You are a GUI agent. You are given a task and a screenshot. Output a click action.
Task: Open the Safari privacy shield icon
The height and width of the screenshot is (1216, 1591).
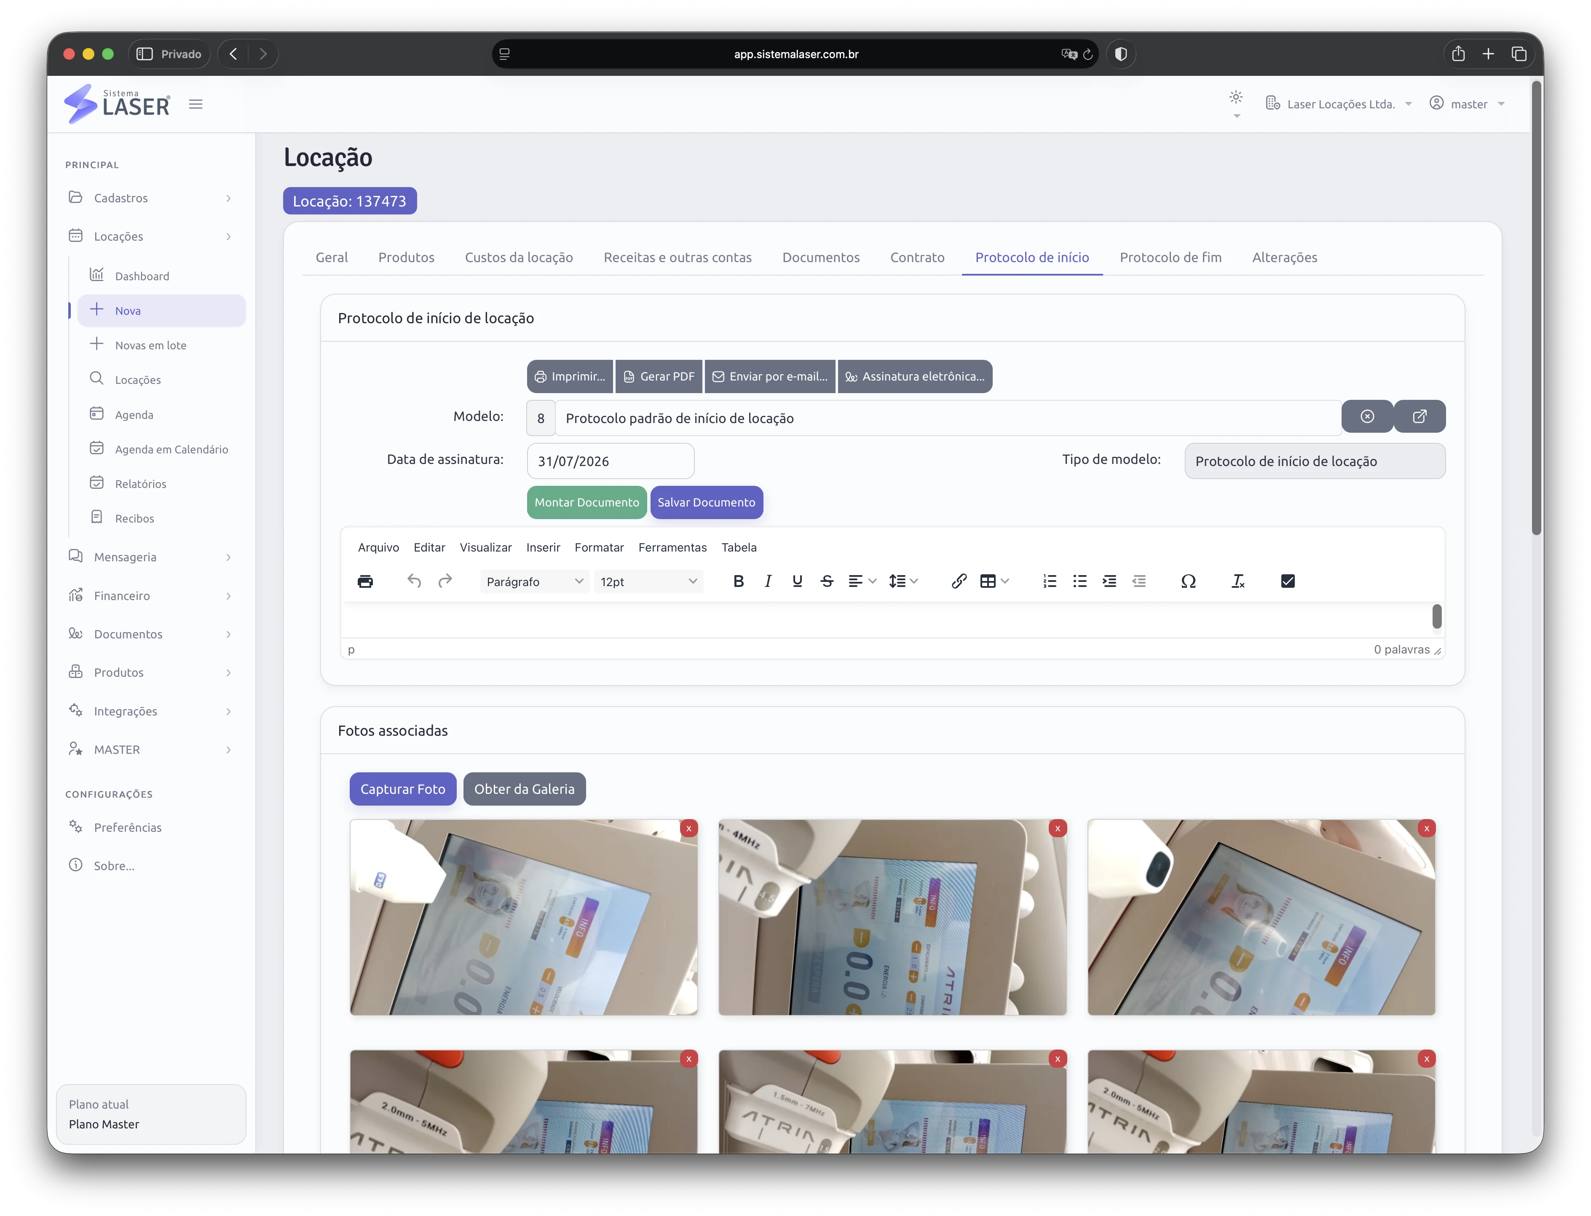pos(1121,54)
